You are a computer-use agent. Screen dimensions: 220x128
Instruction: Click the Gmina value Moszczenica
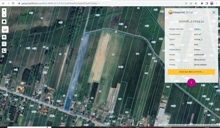pyautogui.click(x=200, y=60)
